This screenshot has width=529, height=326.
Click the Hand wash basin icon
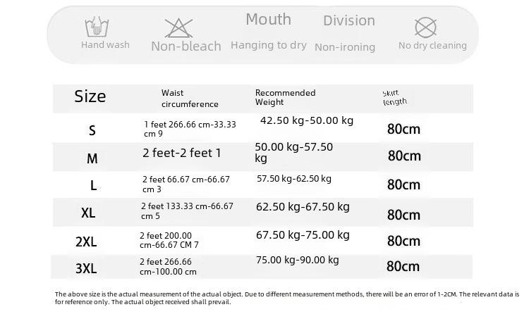click(97, 27)
